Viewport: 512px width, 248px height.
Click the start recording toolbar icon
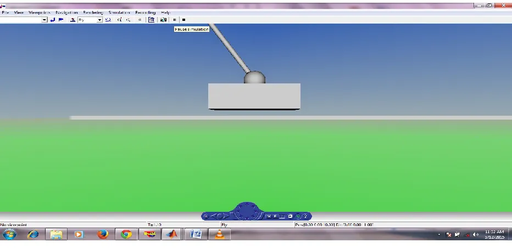pyautogui.click(x=140, y=20)
